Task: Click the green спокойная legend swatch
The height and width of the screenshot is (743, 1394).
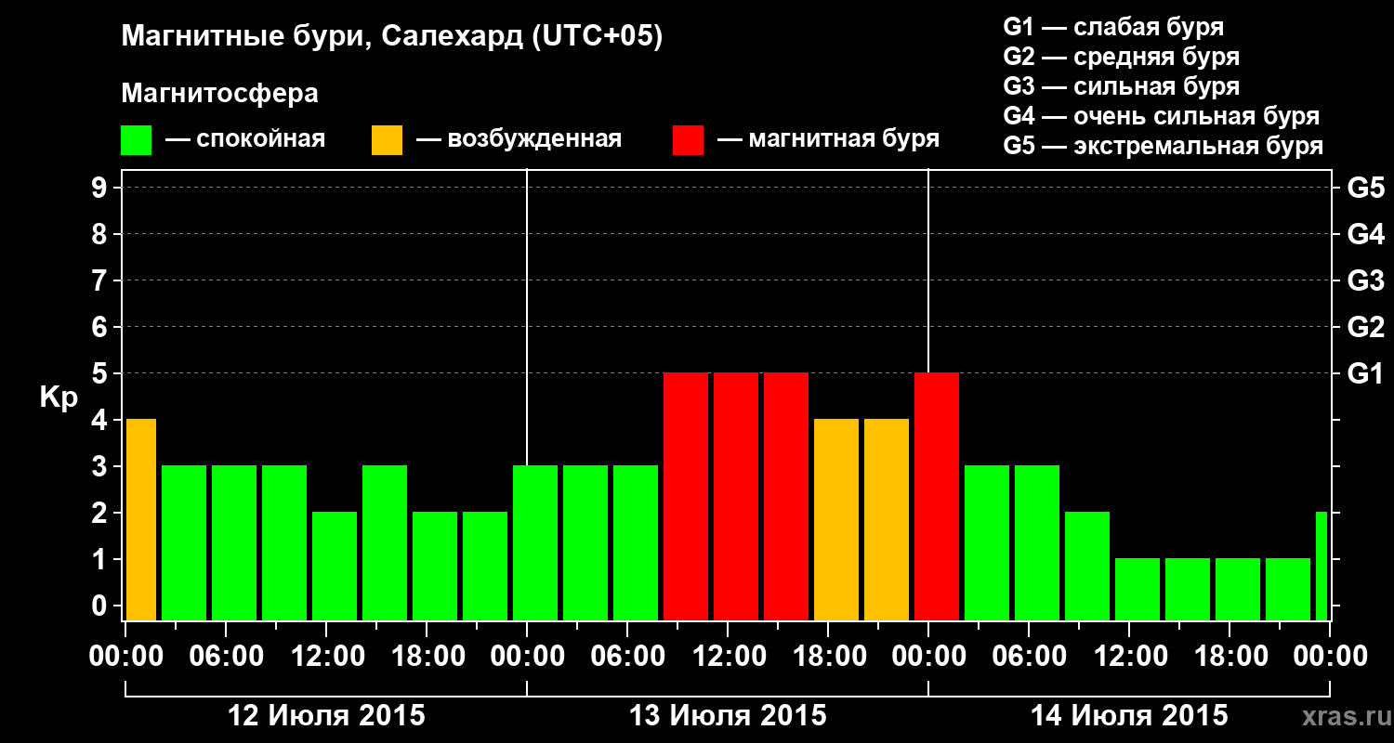Action: tap(137, 140)
